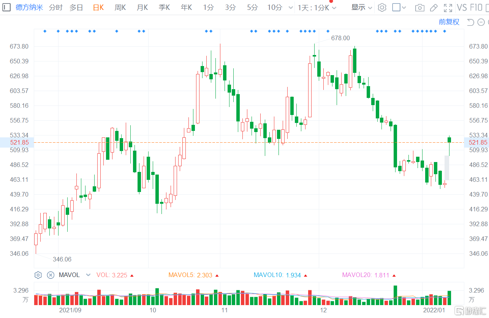This screenshot has width=489, height=318.
Task: Select the 周K weekly tab
Action: tap(120, 7)
